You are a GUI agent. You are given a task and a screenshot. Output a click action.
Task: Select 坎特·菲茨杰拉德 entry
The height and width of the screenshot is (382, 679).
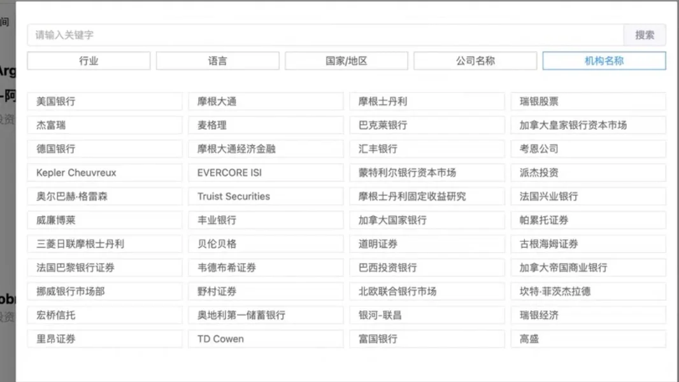pyautogui.click(x=588, y=292)
